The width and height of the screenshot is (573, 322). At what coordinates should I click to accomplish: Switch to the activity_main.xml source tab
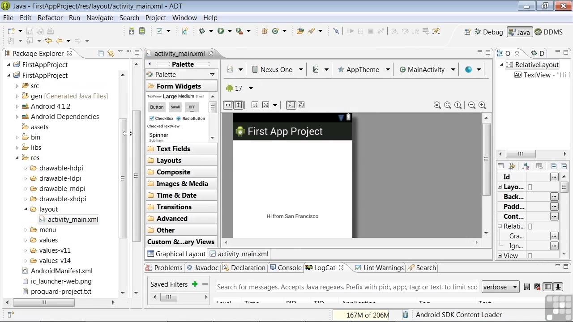(x=239, y=254)
